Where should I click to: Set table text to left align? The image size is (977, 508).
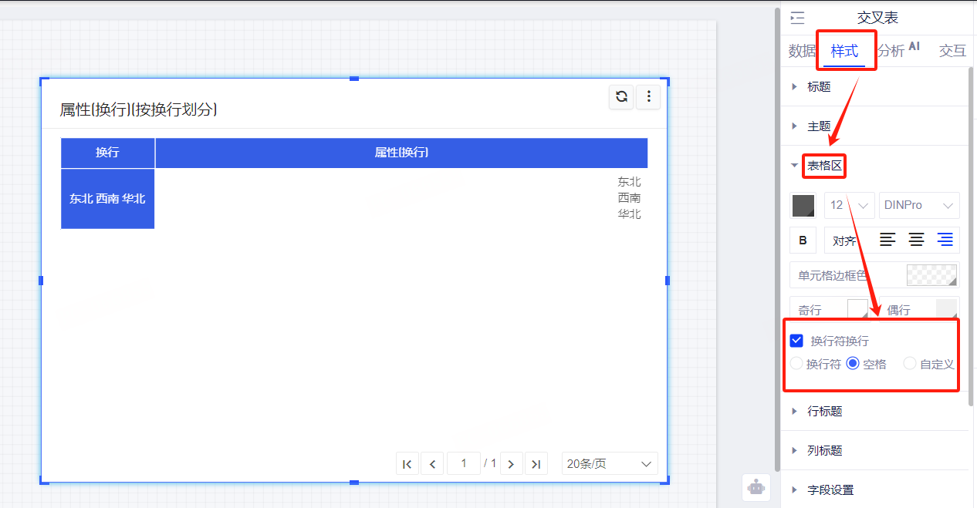pos(888,241)
